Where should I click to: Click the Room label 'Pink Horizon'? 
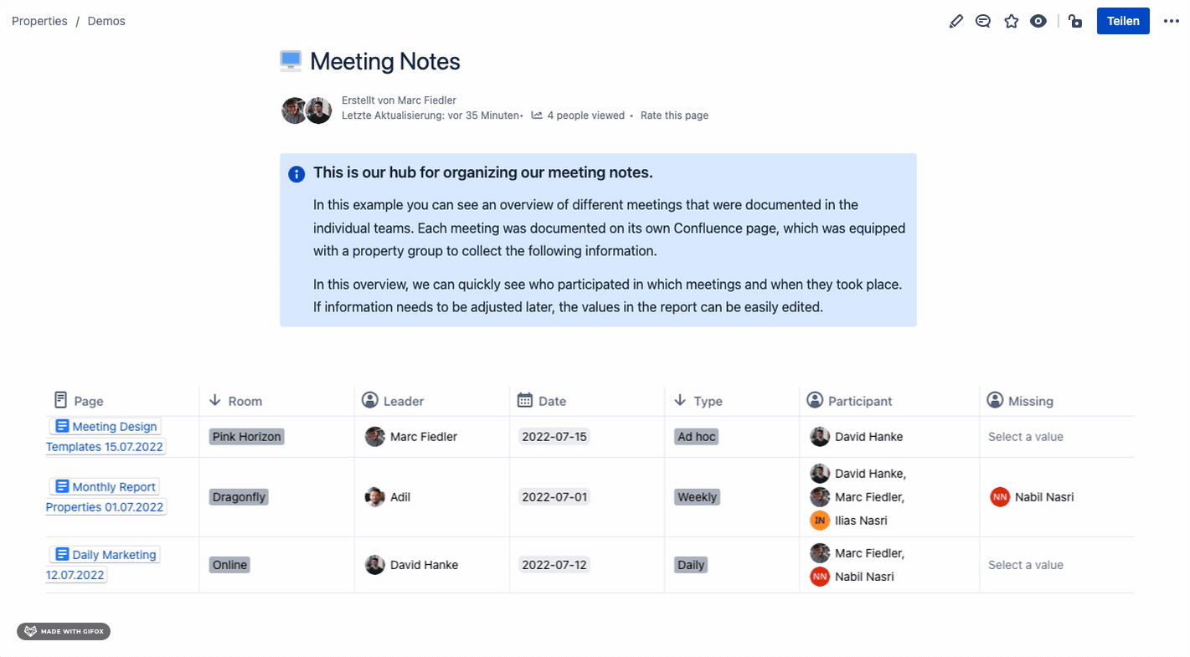pos(246,436)
